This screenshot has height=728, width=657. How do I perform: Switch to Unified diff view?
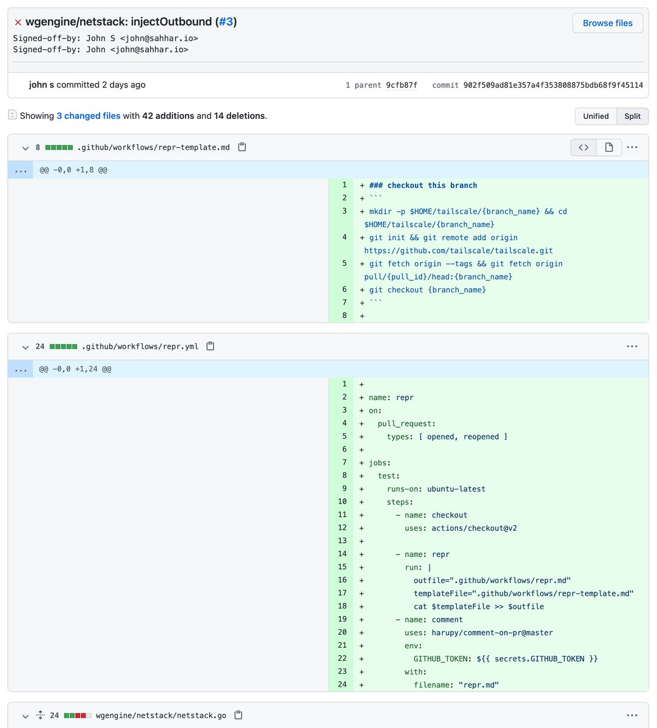[x=596, y=116]
